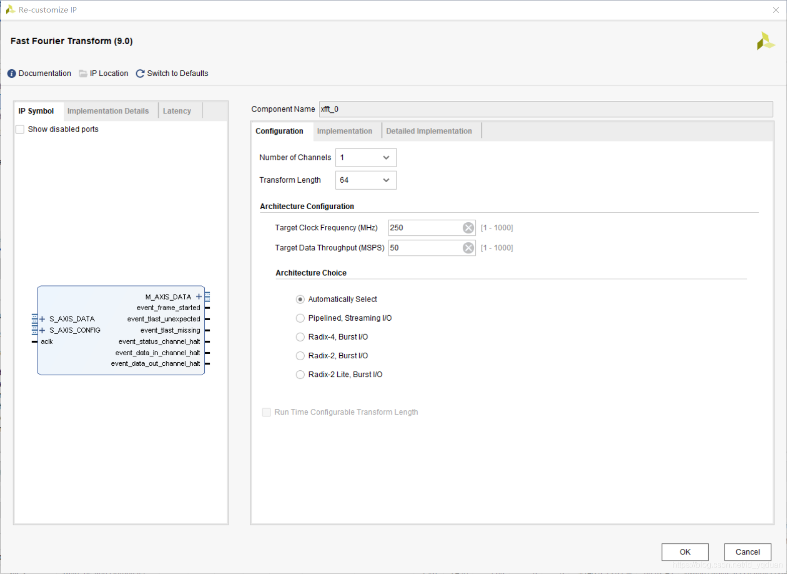Click the Xilinx logo in header
Image resolution: width=787 pixels, height=574 pixels.
765,41
